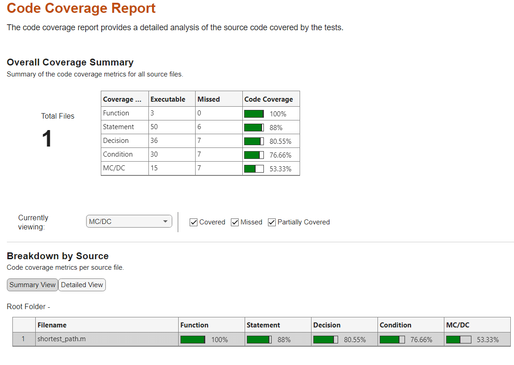Screen dimensions: 514x365
Task: Select the Condition 76.66% bar for shortest_path.m
Action: tap(392, 340)
